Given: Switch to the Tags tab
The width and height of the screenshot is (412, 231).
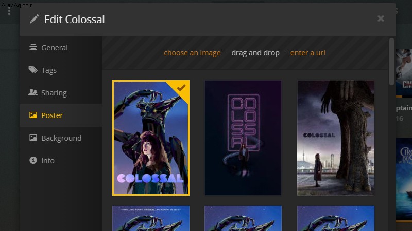Looking at the screenshot, I should click(61, 70).
